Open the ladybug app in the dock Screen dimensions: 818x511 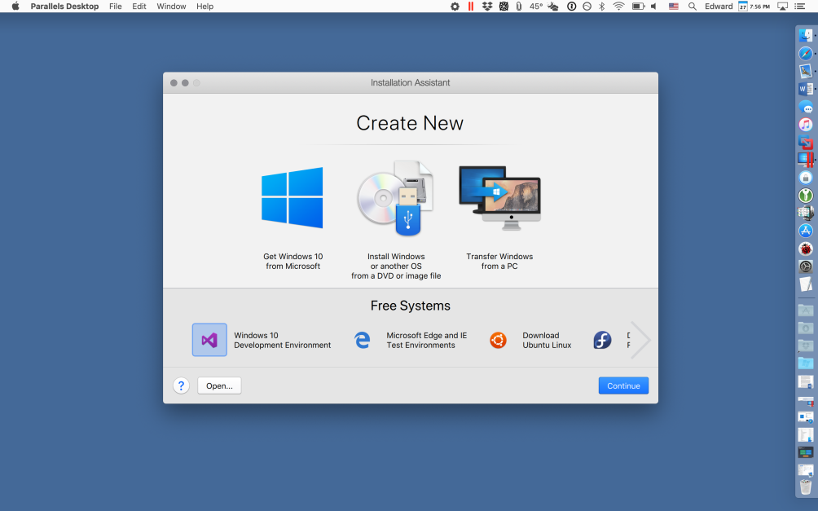[806, 249]
